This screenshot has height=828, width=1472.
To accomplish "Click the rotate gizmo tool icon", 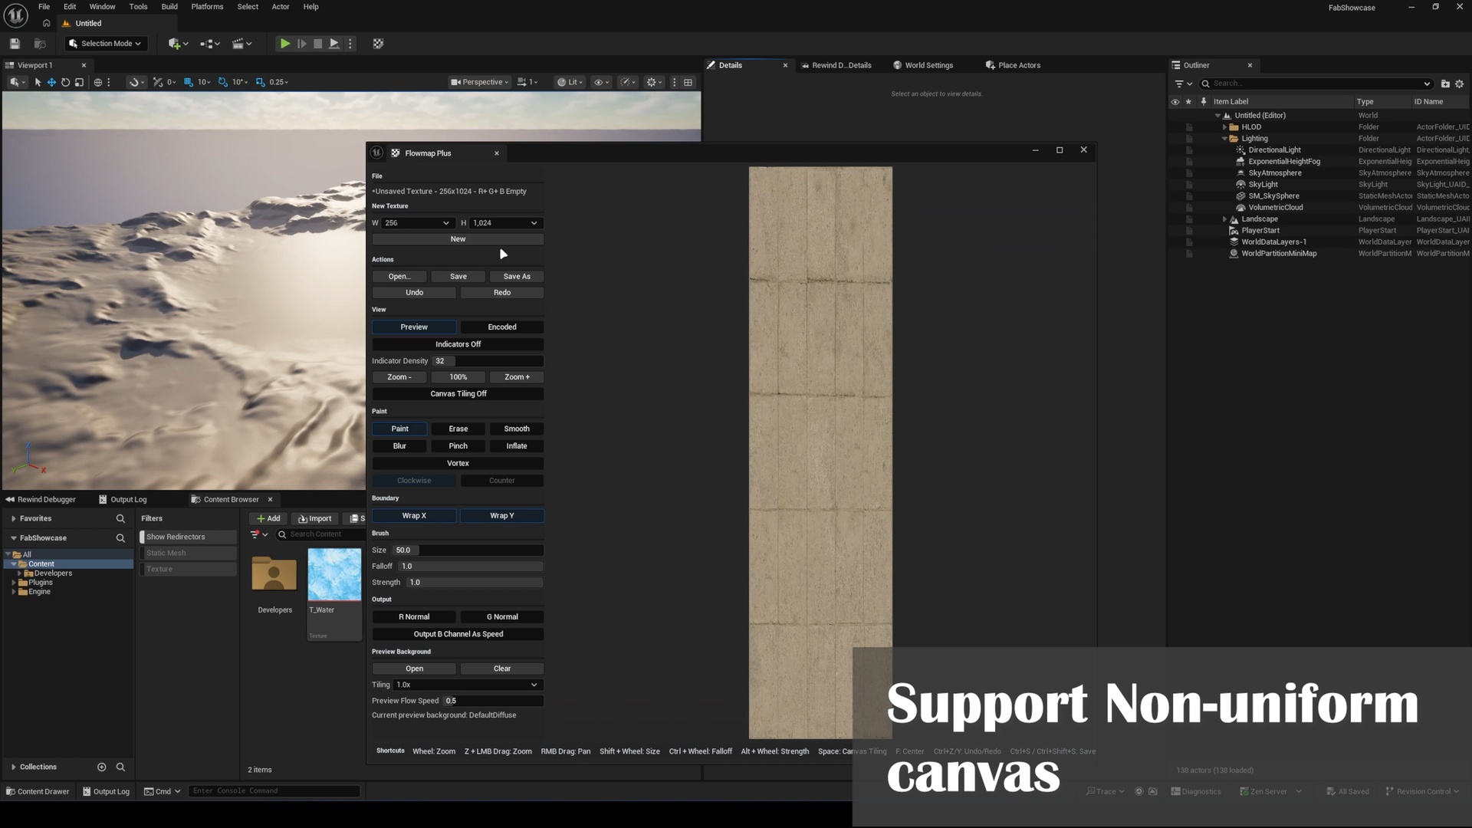I will [65, 82].
